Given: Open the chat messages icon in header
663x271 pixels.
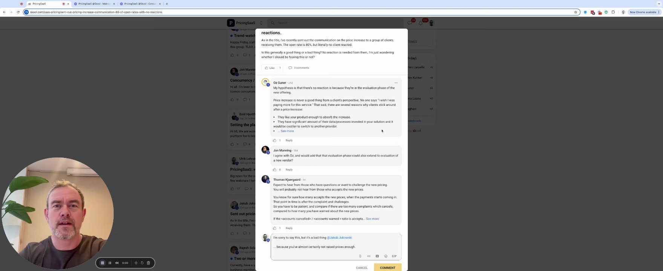Looking at the screenshot, I should click(x=410, y=23).
